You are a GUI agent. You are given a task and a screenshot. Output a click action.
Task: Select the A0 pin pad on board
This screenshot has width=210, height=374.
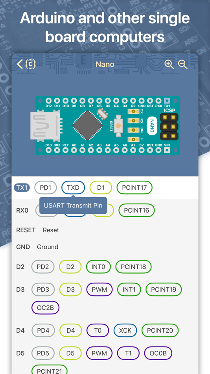point(74,150)
